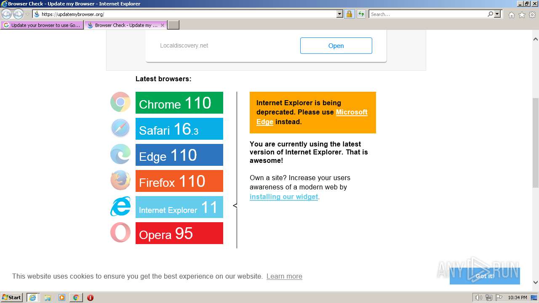This screenshot has height=303, width=539.
Task: Open the cookie notice 'Learn more' link
Action: tap(284, 276)
